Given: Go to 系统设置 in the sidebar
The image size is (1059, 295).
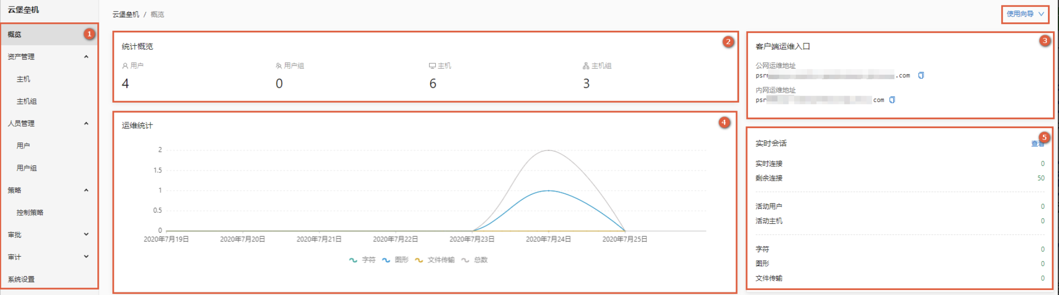Looking at the screenshot, I should pyautogui.click(x=21, y=280).
